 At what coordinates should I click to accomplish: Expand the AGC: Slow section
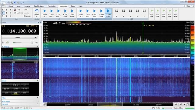[x=38, y=101]
